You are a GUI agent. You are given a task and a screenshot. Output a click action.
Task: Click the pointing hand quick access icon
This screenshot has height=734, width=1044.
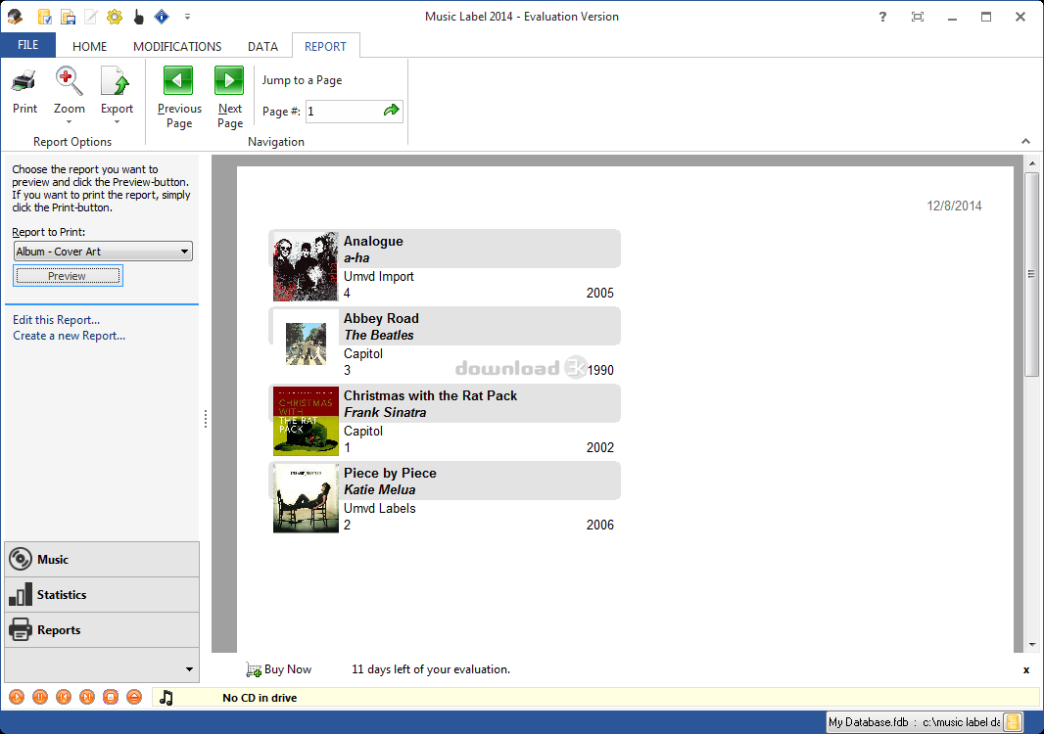point(138,17)
